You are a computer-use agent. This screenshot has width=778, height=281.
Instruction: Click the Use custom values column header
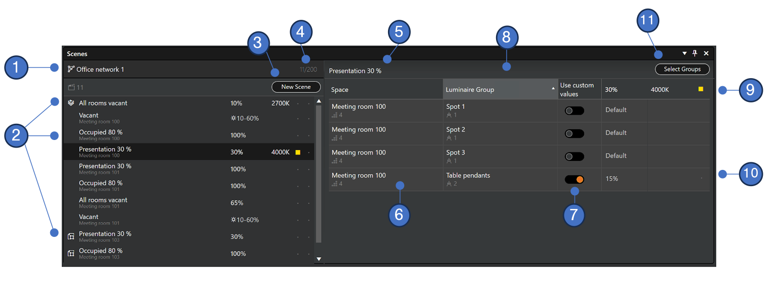click(x=579, y=89)
